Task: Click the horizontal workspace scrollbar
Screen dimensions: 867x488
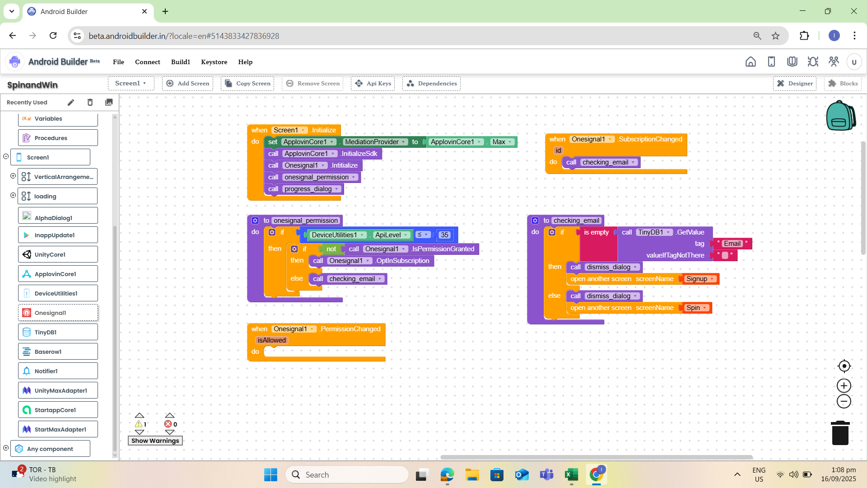Action: pyautogui.click(x=596, y=457)
